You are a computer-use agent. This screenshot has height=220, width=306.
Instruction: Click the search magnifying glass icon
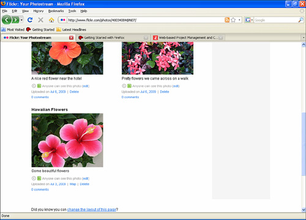(x=300, y=20)
